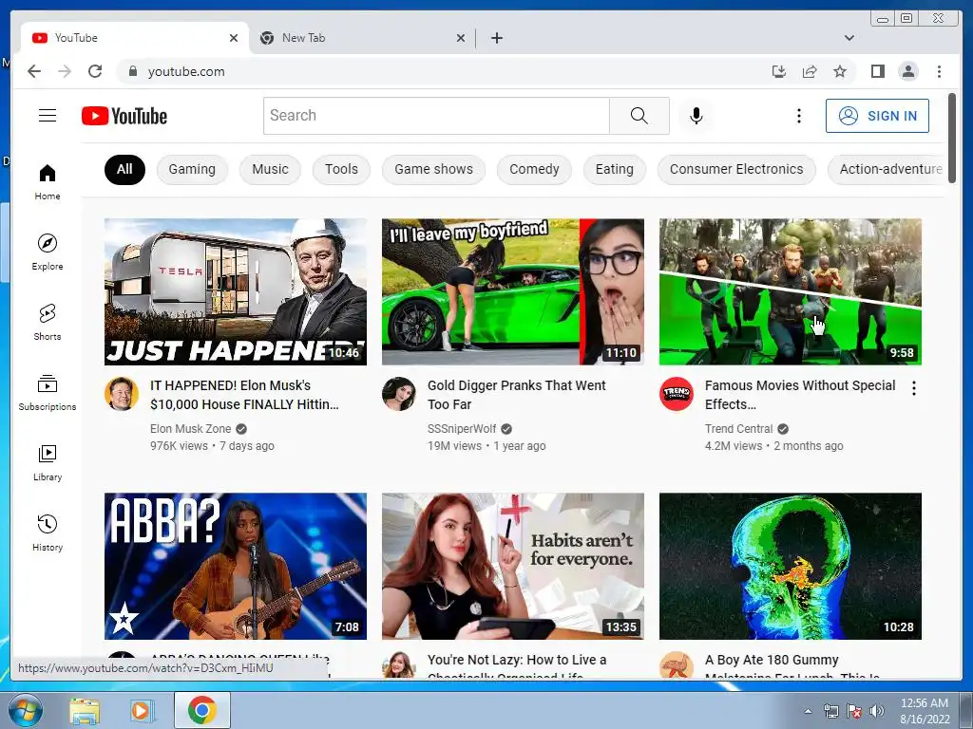
Task: Close the New Tab tab
Action: 461,38
